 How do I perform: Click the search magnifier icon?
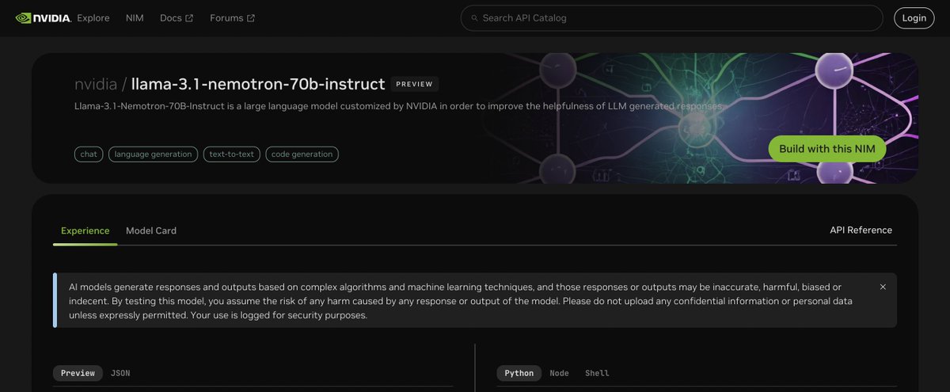point(474,17)
